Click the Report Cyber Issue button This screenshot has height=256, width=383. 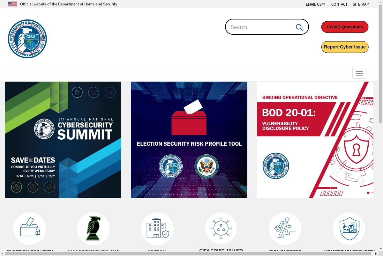345,47
